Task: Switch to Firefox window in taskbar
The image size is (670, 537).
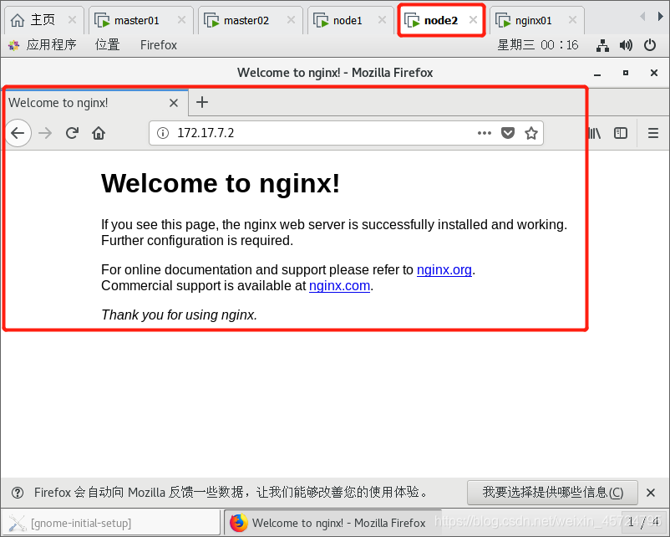Action: pyautogui.click(x=333, y=523)
